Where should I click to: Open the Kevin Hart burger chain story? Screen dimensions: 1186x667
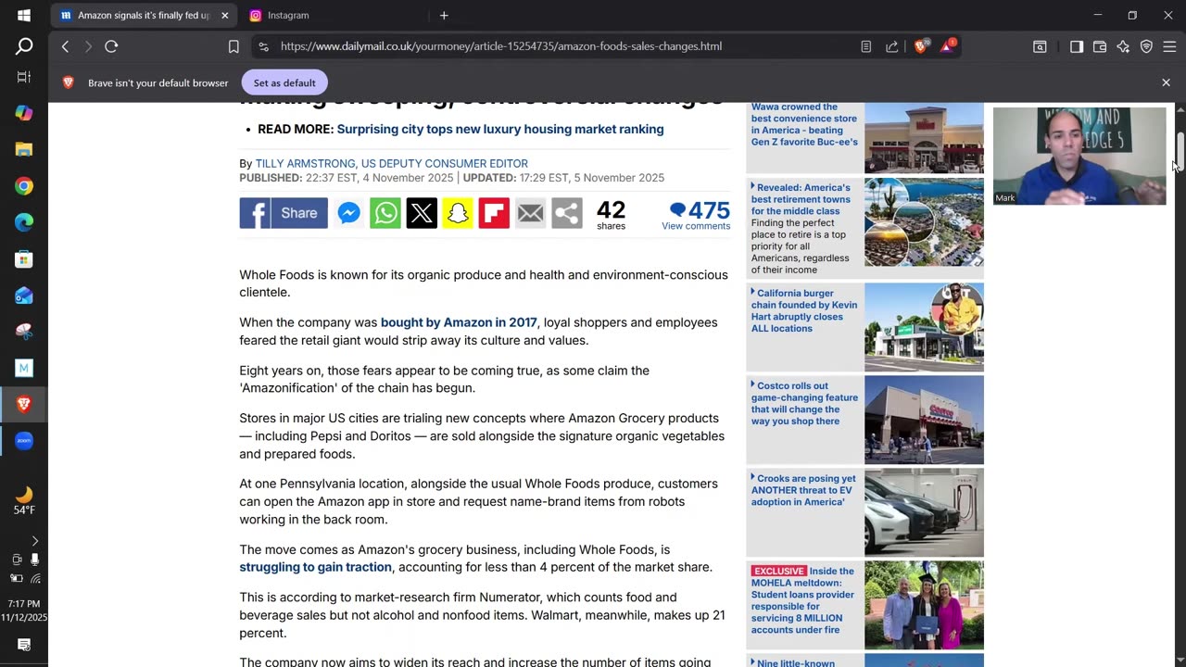(x=804, y=310)
